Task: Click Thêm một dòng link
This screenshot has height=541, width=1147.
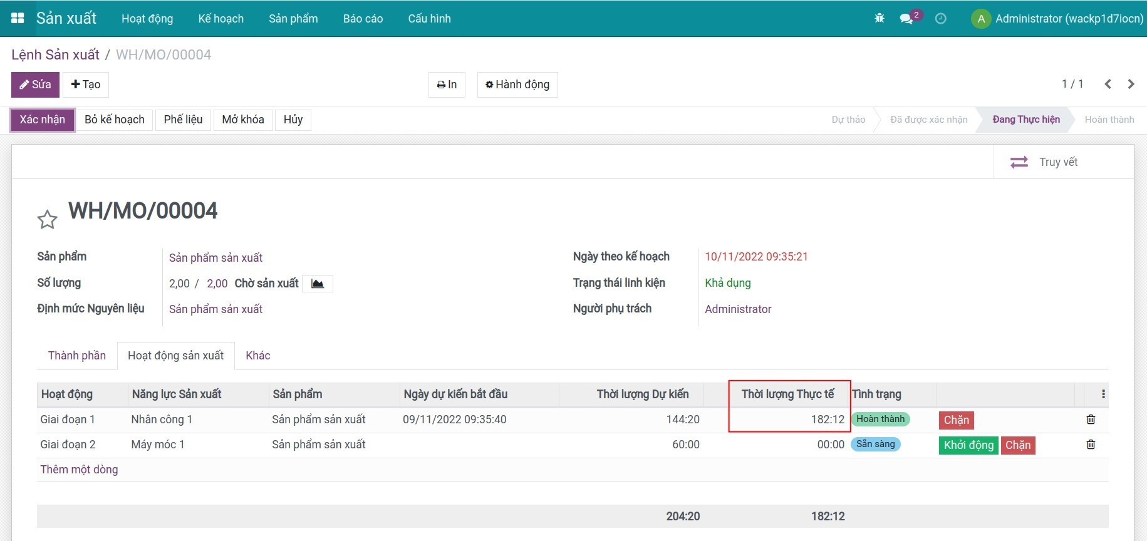Action: tap(79, 470)
